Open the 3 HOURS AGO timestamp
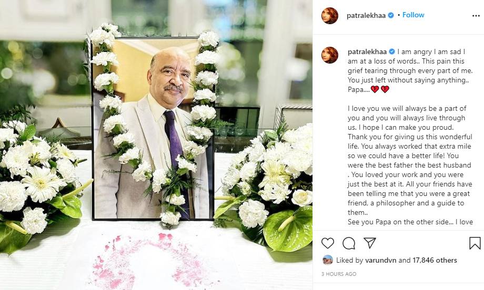 [339, 274]
